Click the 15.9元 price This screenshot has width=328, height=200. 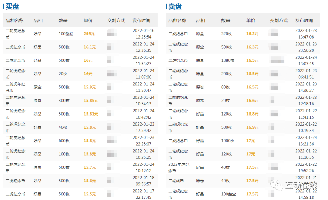tap(90, 87)
